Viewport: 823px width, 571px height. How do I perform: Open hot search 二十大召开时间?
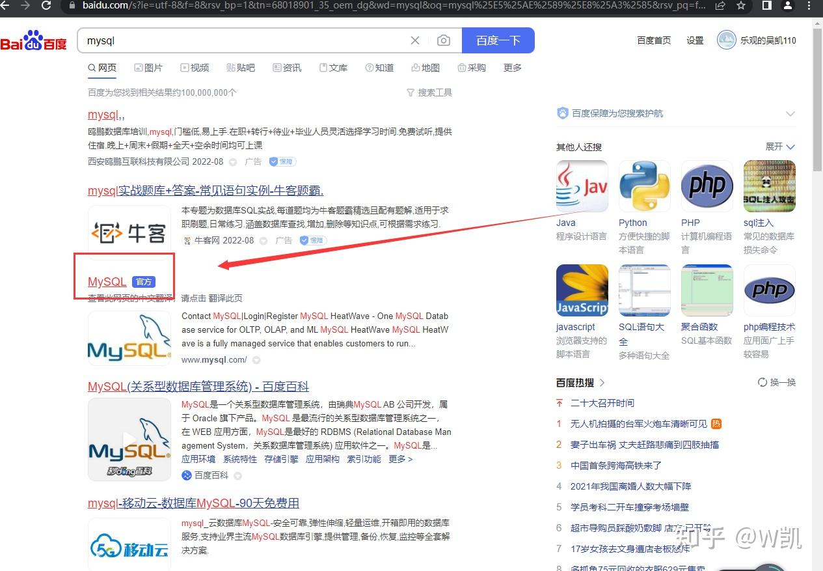click(602, 403)
